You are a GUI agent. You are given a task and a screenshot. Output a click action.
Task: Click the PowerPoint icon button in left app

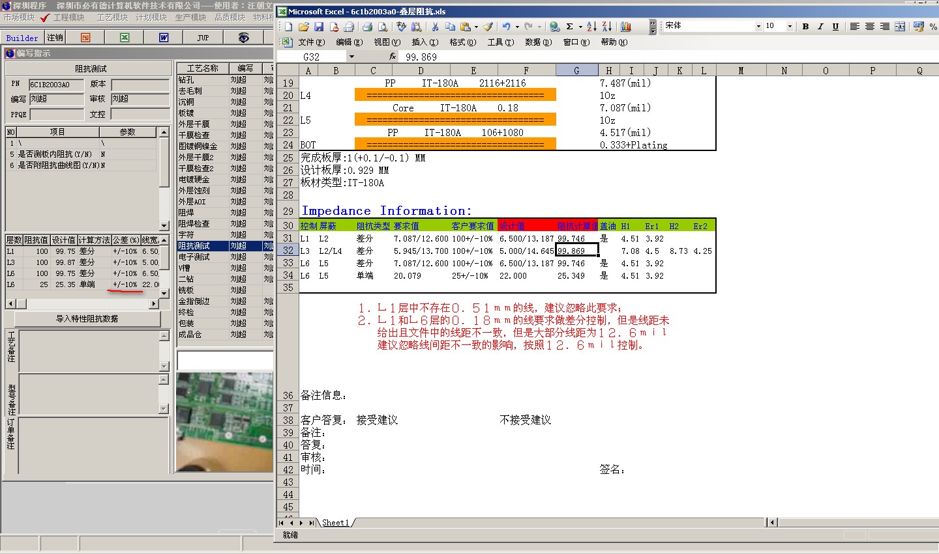tap(85, 38)
